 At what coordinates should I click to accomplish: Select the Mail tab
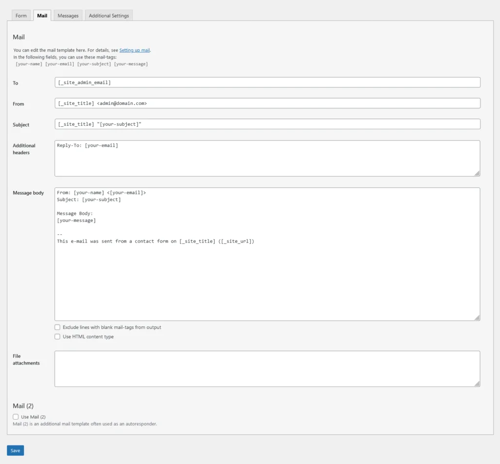(x=42, y=15)
